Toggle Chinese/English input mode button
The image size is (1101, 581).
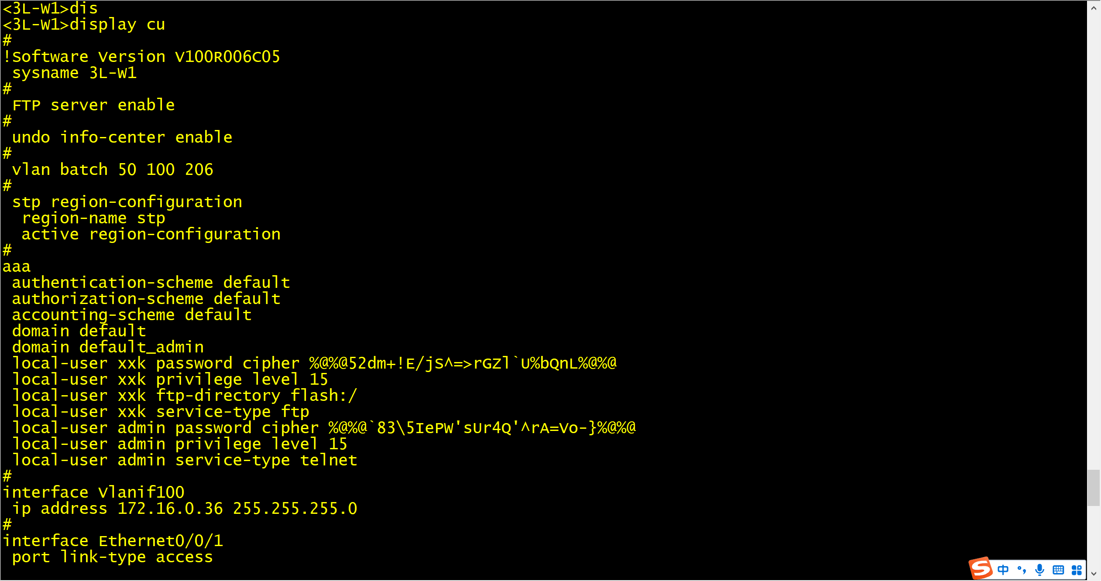pyautogui.click(x=1003, y=570)
